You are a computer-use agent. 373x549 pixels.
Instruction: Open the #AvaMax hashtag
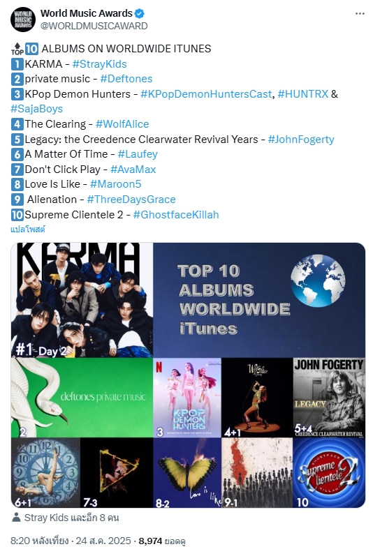point(133,170)
